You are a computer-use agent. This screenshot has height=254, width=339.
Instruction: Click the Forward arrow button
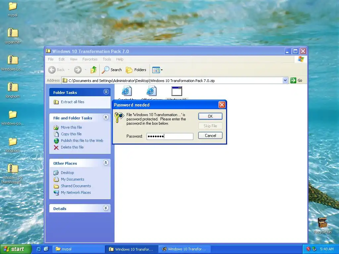click(78, 70)
